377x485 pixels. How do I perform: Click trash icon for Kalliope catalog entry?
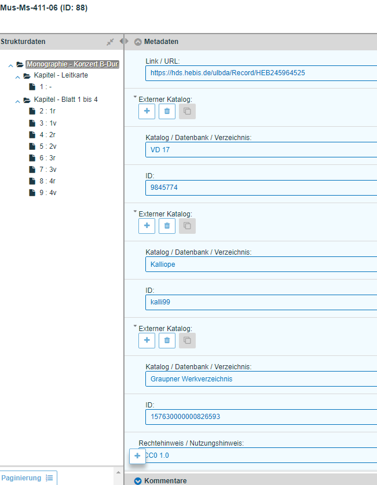(167, 226)
